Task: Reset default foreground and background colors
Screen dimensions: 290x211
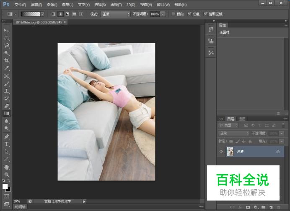Action: [x=4, y=180]
